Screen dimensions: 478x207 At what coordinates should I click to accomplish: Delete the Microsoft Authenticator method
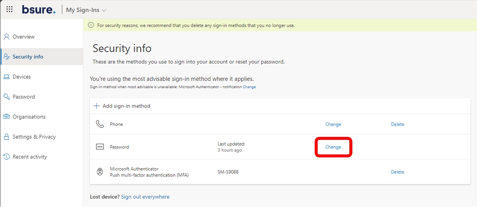[x=397, y=172]
